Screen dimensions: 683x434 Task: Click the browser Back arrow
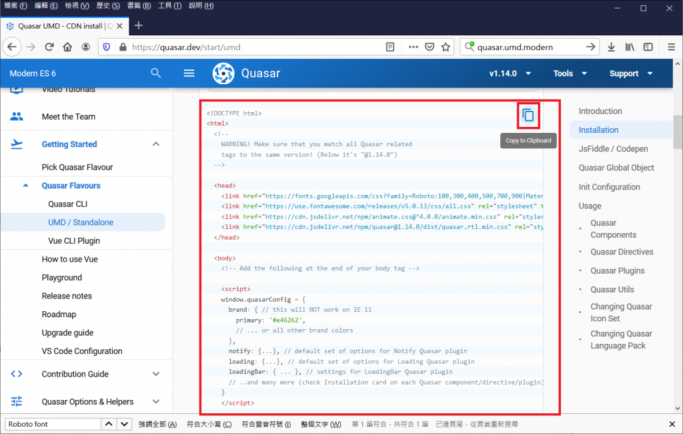[x=12, y=47]
